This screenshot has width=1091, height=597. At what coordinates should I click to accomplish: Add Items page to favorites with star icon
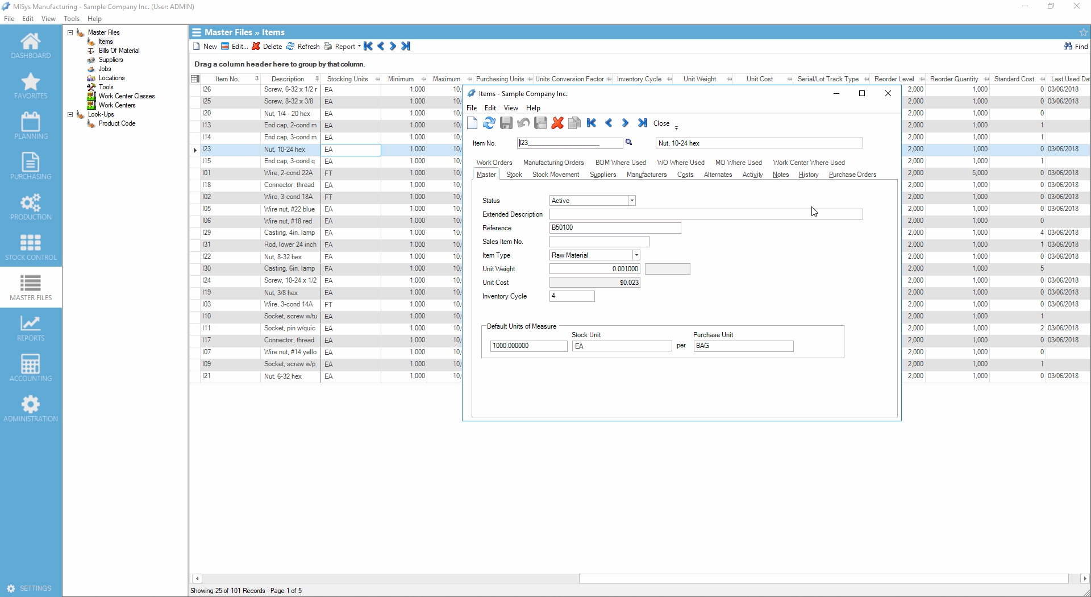click(1083, 32)
